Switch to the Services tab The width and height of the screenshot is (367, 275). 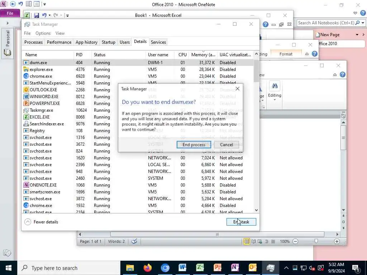click(158, 42)
